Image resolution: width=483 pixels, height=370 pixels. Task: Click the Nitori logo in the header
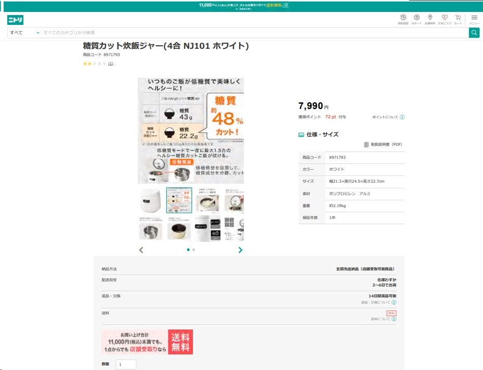pyautogui.click(x=15, y=20)
